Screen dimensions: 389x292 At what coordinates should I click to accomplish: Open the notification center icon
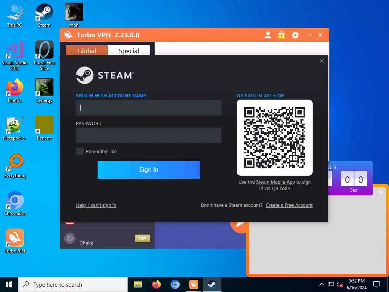[376, 284]
